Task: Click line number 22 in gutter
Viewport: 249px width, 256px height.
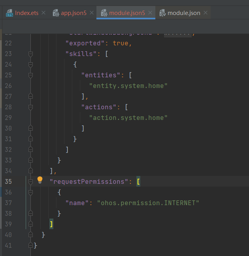Action: [x=8, y=43]
